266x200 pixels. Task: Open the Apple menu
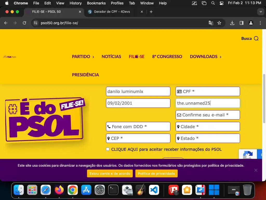pos(7,3)
